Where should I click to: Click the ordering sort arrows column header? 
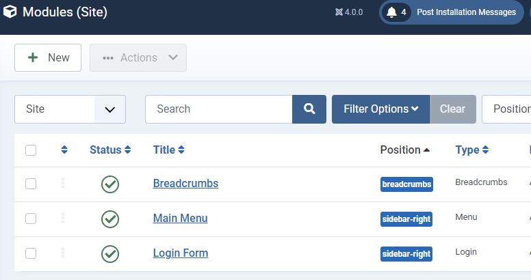[x=64, y=150]
